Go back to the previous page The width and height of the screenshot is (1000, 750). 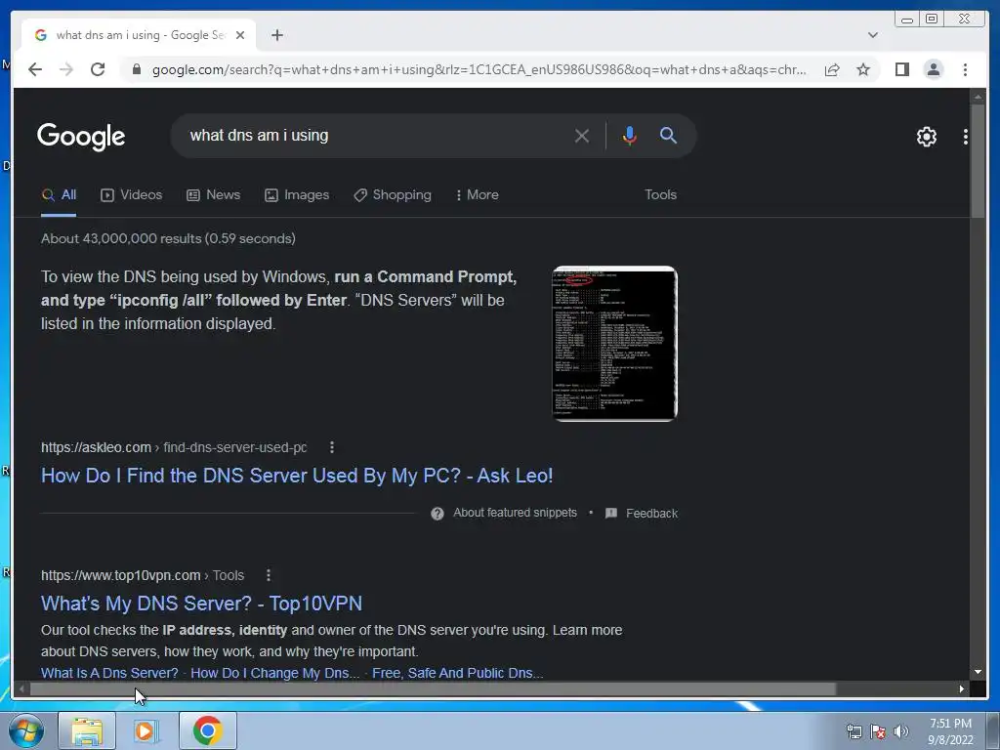(x=35, y=69)
